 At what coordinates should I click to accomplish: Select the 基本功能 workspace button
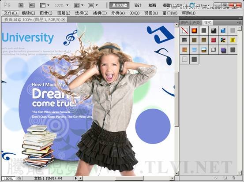pos(120,5)
